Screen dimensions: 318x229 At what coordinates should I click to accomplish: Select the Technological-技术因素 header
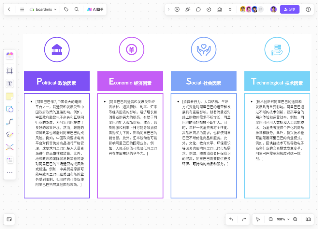[x=277, y=81]
